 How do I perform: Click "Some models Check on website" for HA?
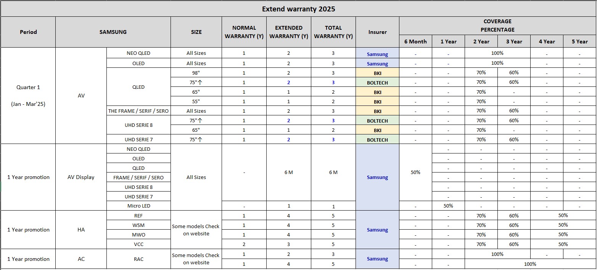click(196, 230)
